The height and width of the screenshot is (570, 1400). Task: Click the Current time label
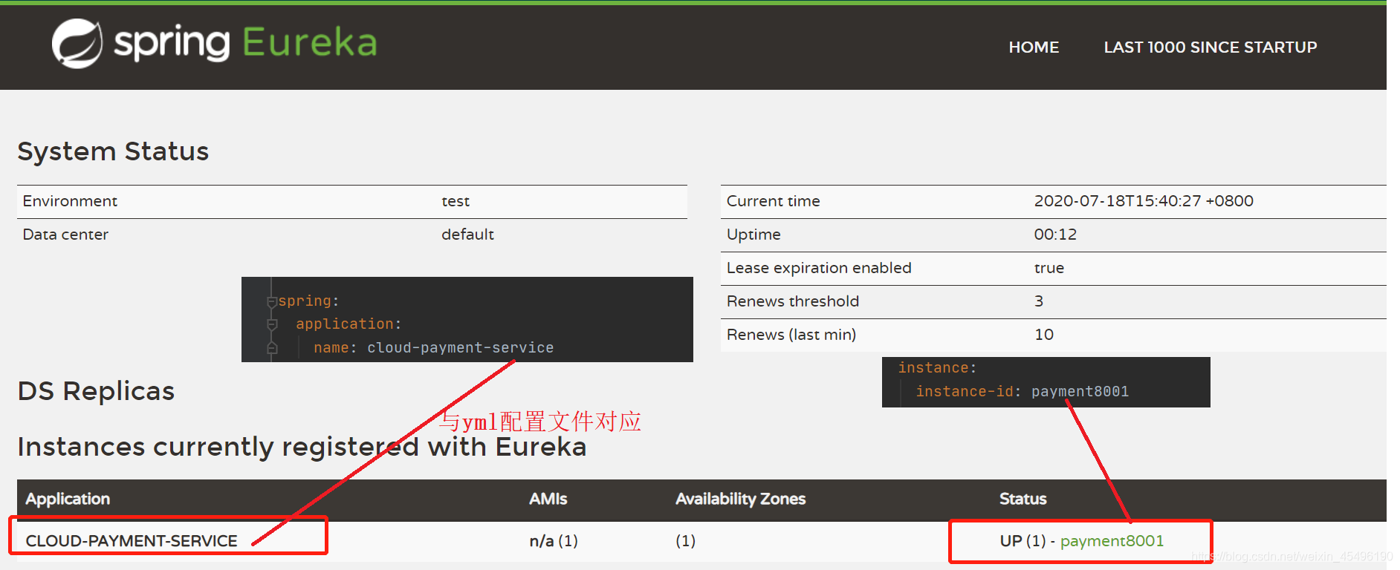coord(774,201)
